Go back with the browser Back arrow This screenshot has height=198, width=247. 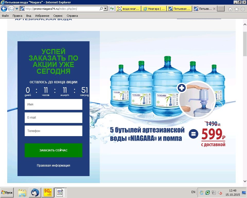(4, 9)
